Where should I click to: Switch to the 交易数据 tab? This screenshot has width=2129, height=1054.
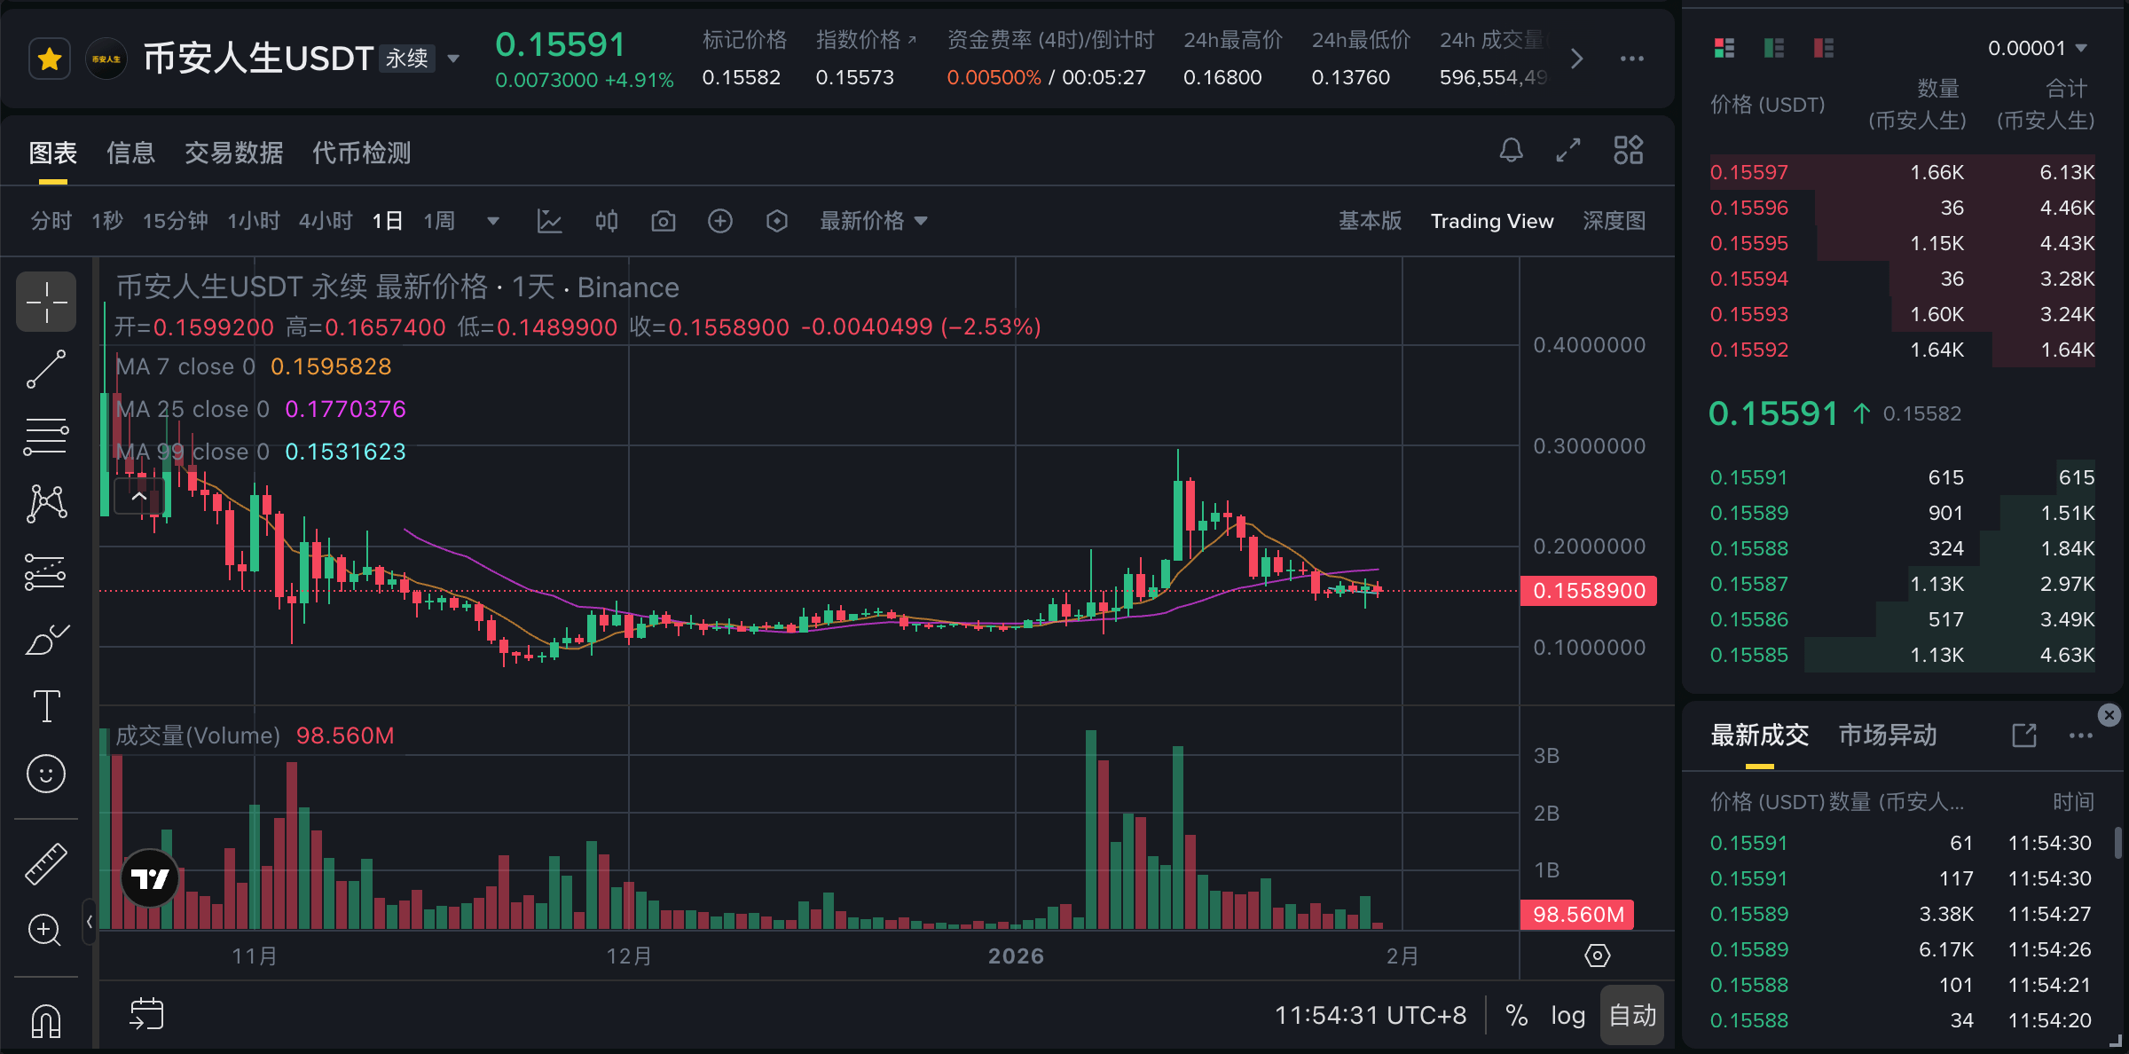coord(234,153)
